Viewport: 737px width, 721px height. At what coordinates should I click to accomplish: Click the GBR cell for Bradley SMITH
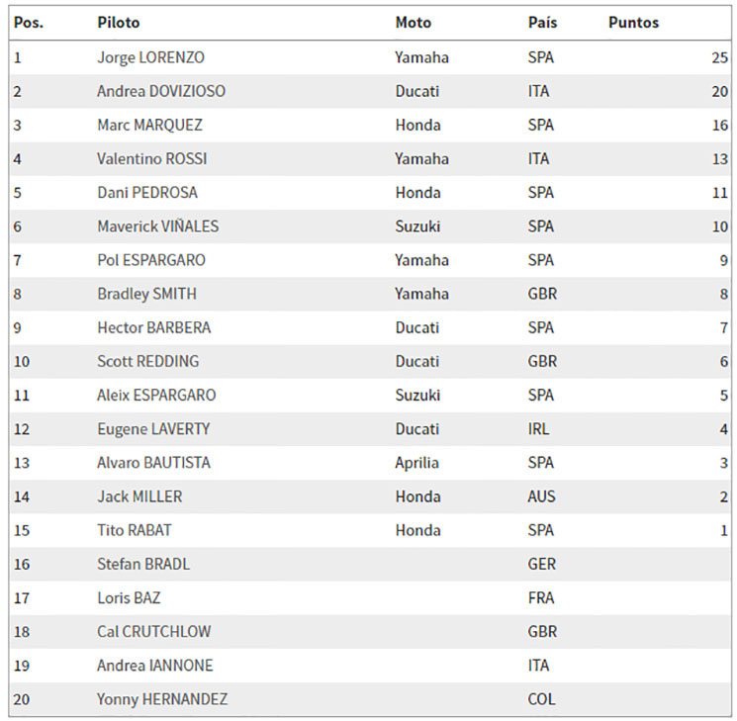tap(542, 294)
